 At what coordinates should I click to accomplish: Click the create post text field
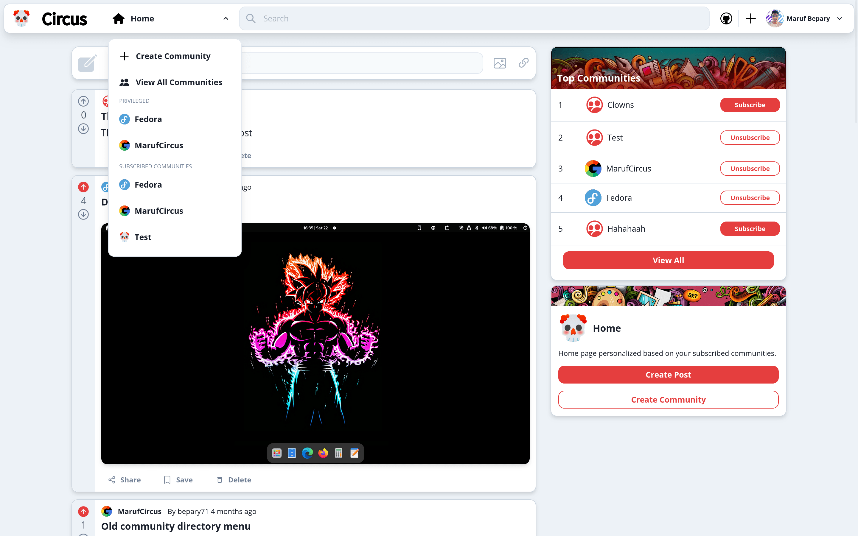pyautogui.click(x=362, y=63)
